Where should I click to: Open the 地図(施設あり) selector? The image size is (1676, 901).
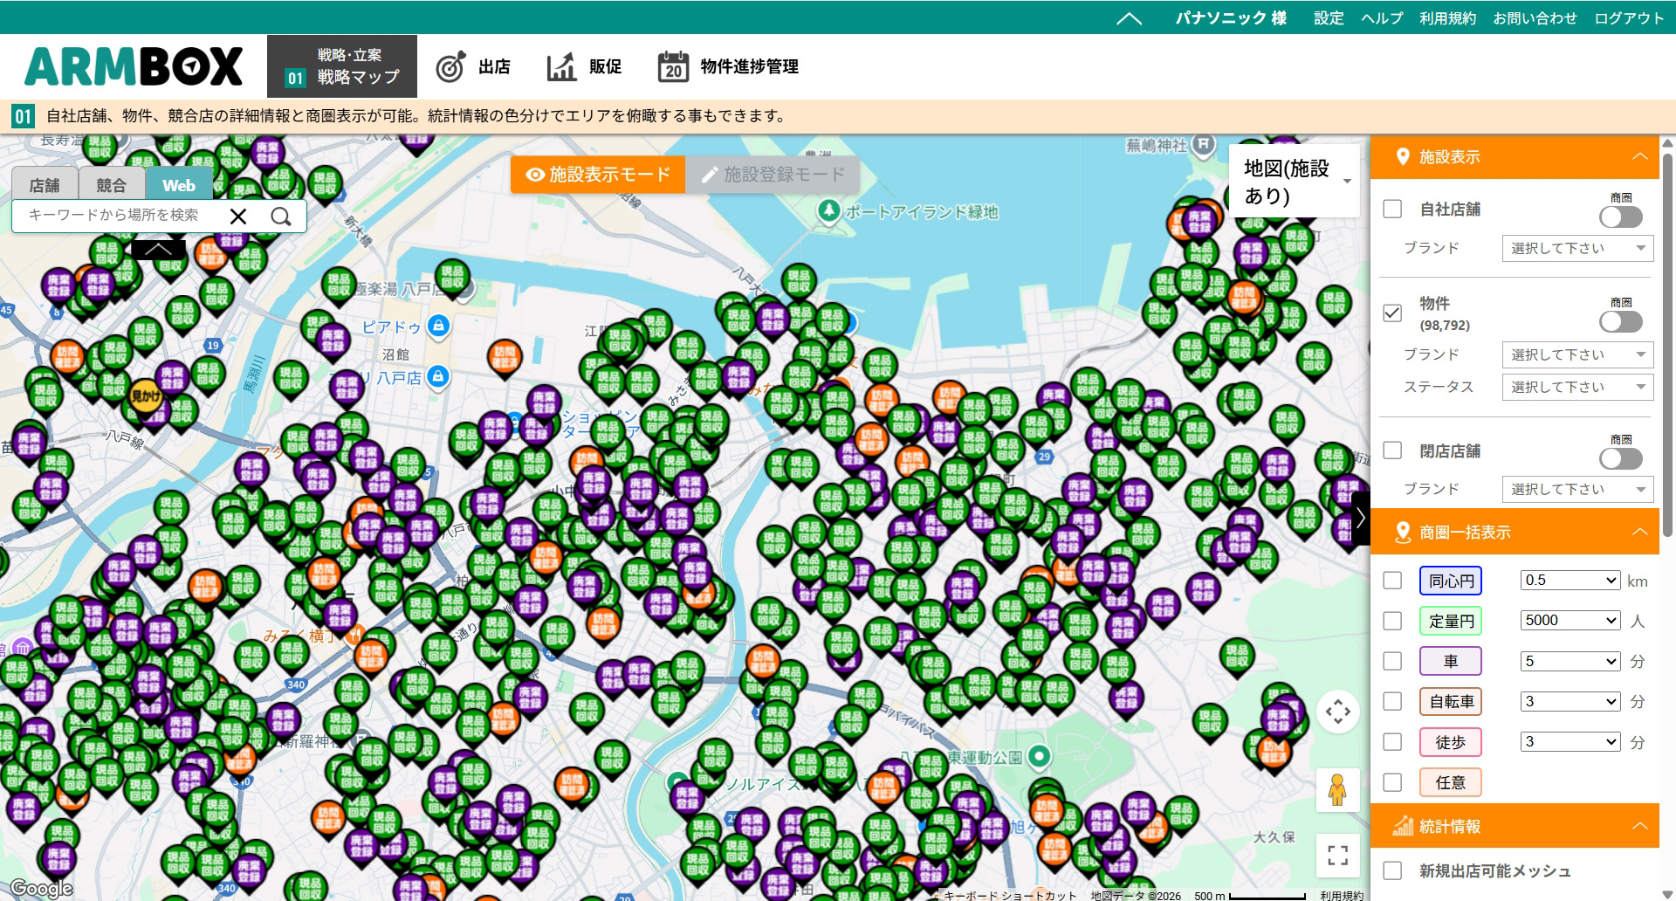[x=1292, y=181]
